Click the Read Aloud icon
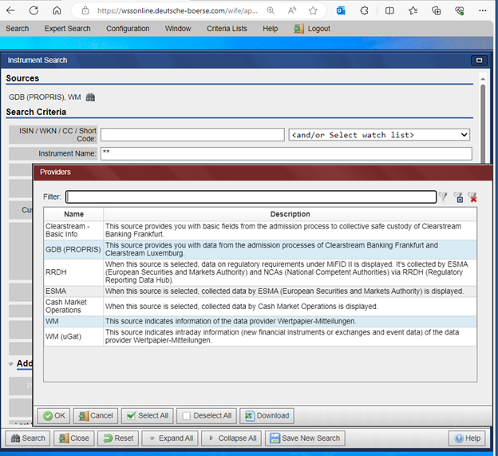Screen dimensions: 498x456 (292, 10)
